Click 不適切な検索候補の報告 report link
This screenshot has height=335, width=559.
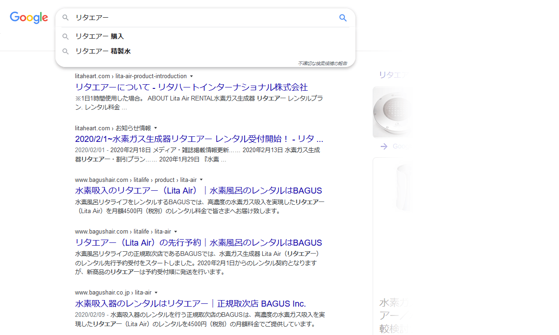pos(322,63)
